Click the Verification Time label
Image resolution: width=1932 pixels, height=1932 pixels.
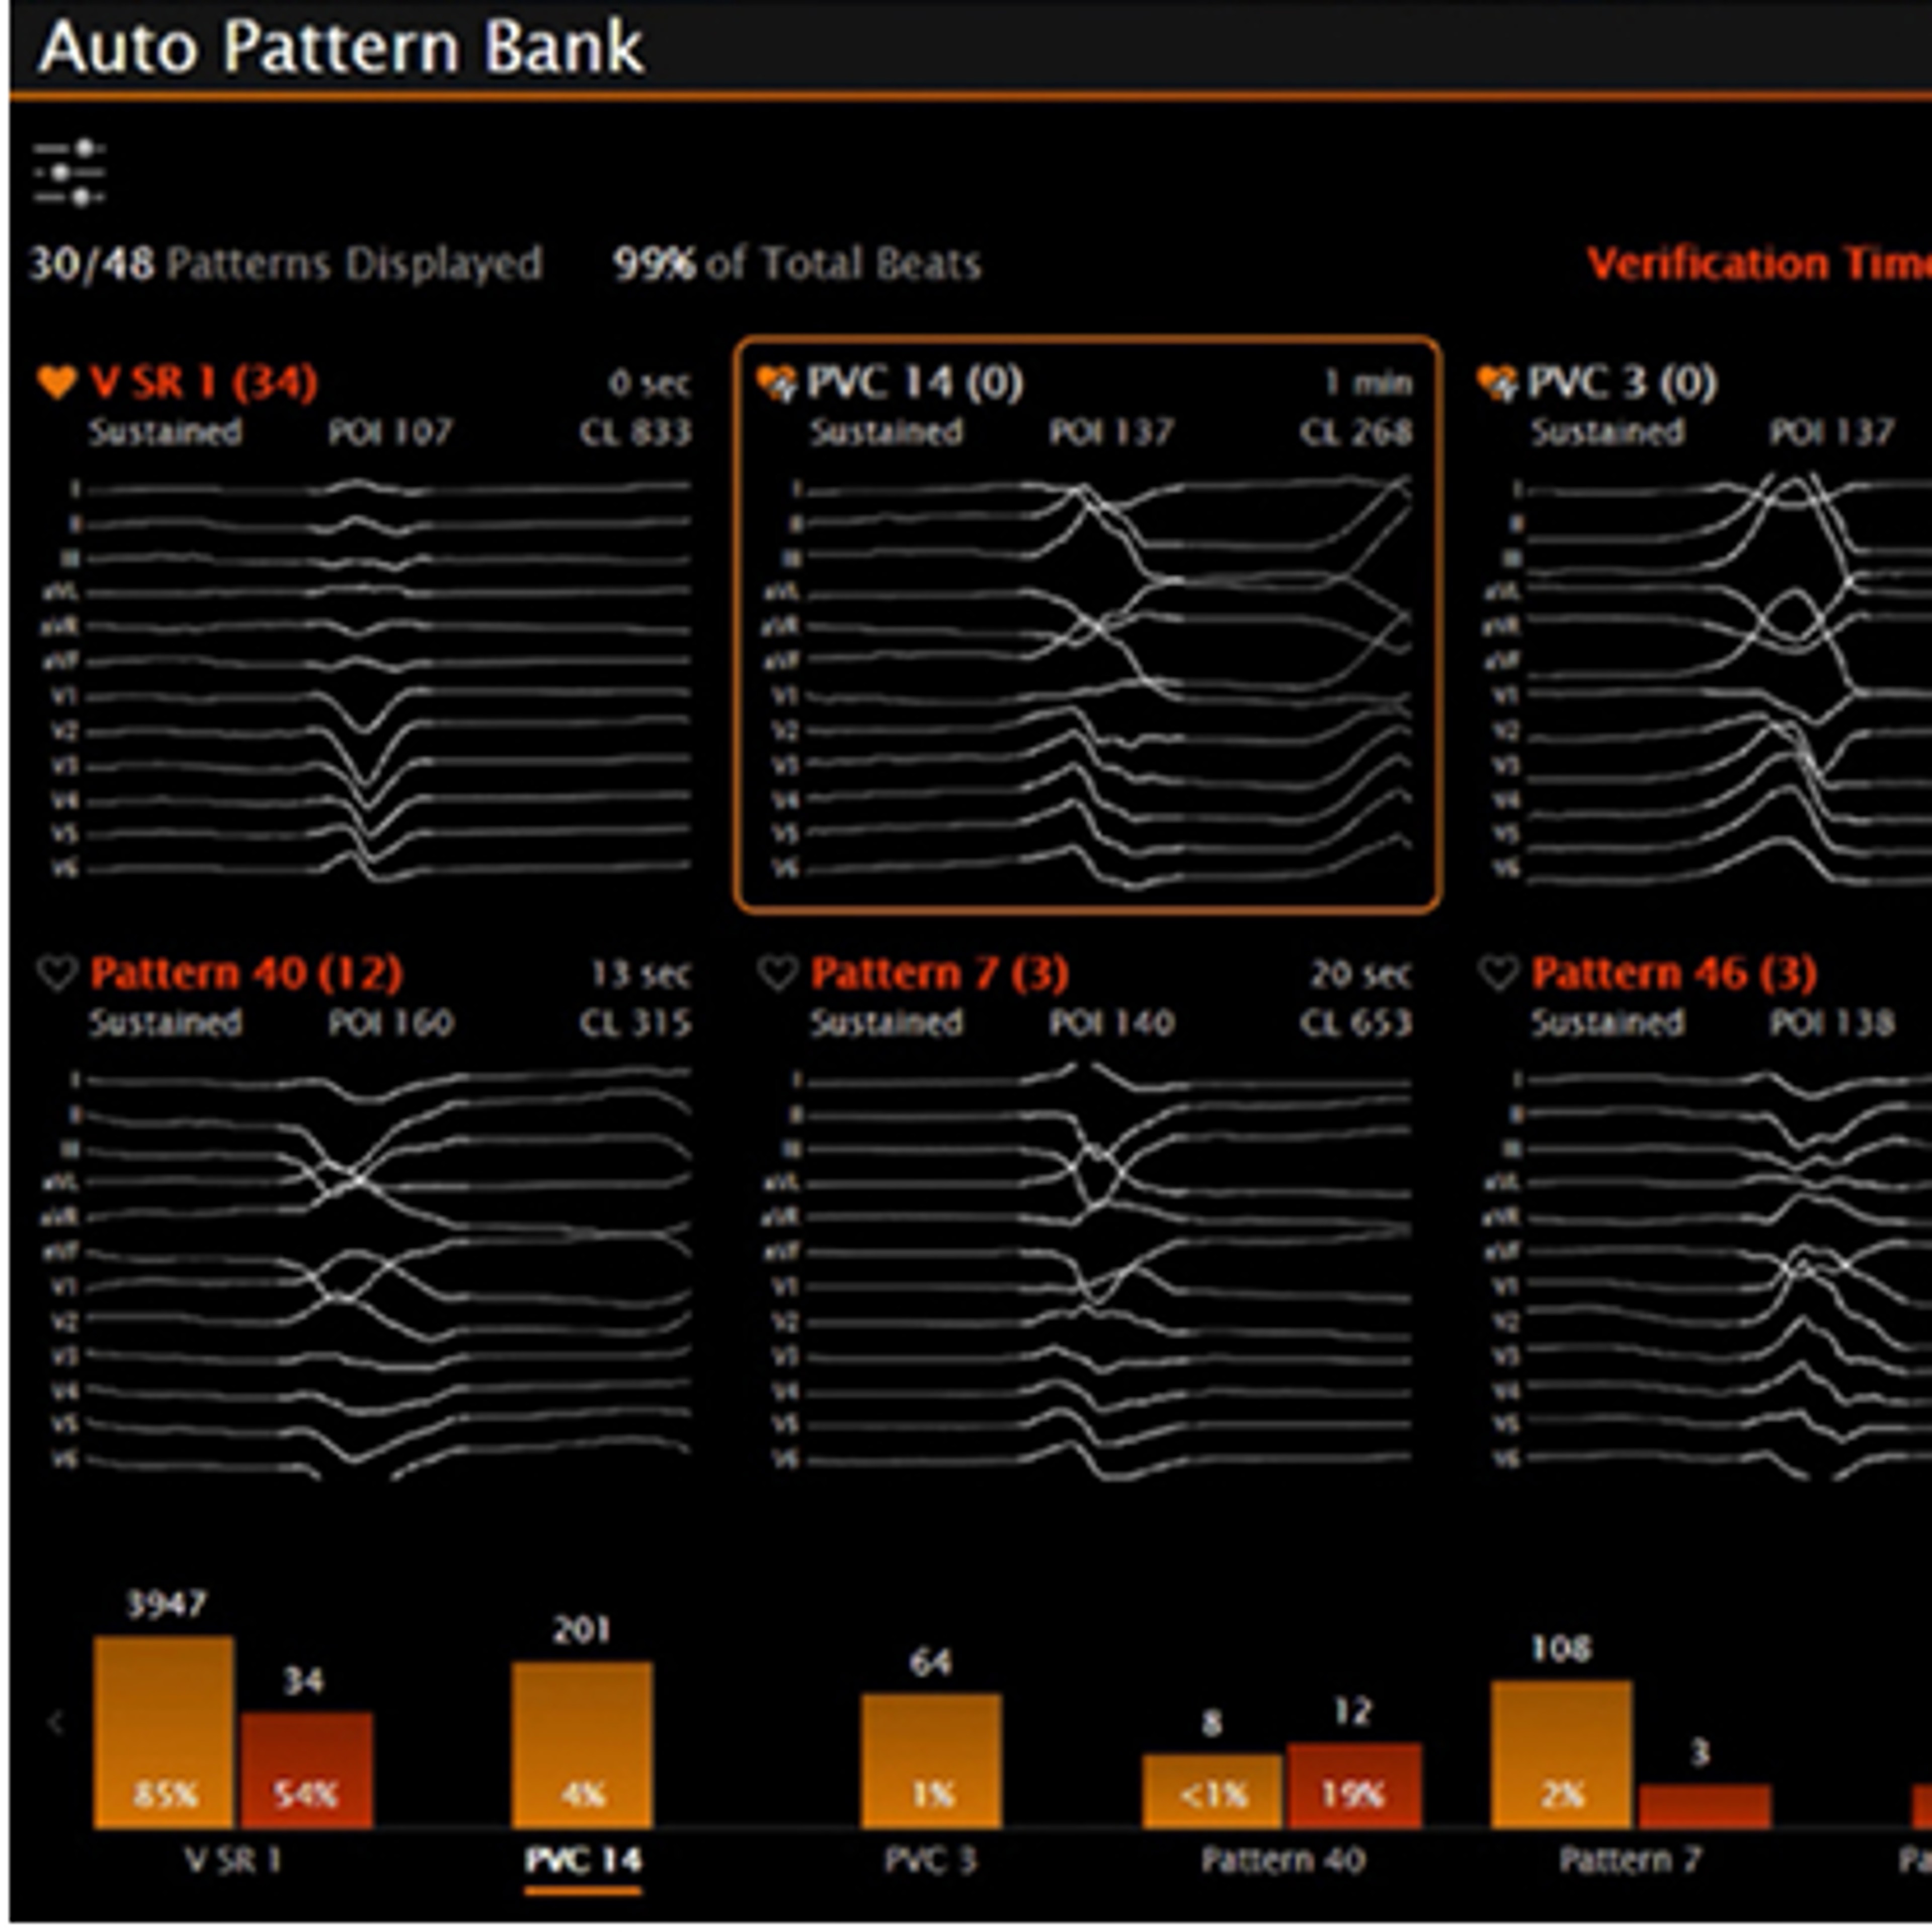pos(1759,264)
